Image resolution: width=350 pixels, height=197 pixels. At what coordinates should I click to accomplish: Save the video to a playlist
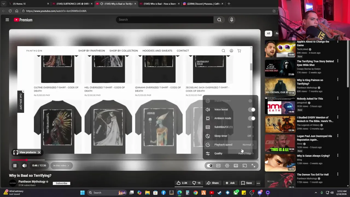[x=246, y=183]
